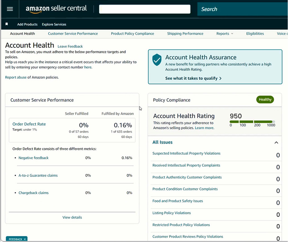Open View details for customer service
Viewport: 288px width, 242px height.
coord(72,217)
